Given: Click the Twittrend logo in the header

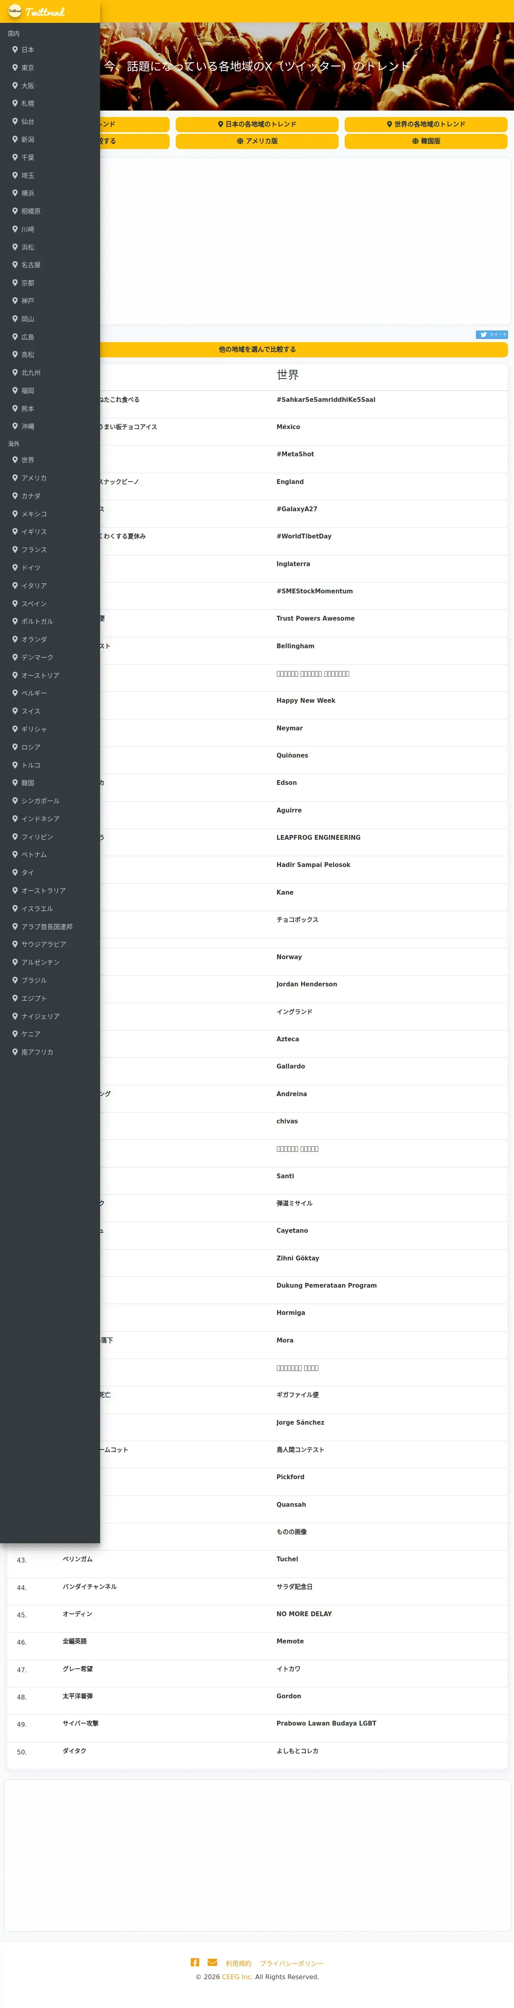Looking at the screenshot, I should pos(36,12).
